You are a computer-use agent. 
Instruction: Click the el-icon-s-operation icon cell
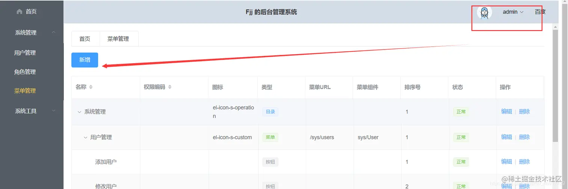click(233, 112)
